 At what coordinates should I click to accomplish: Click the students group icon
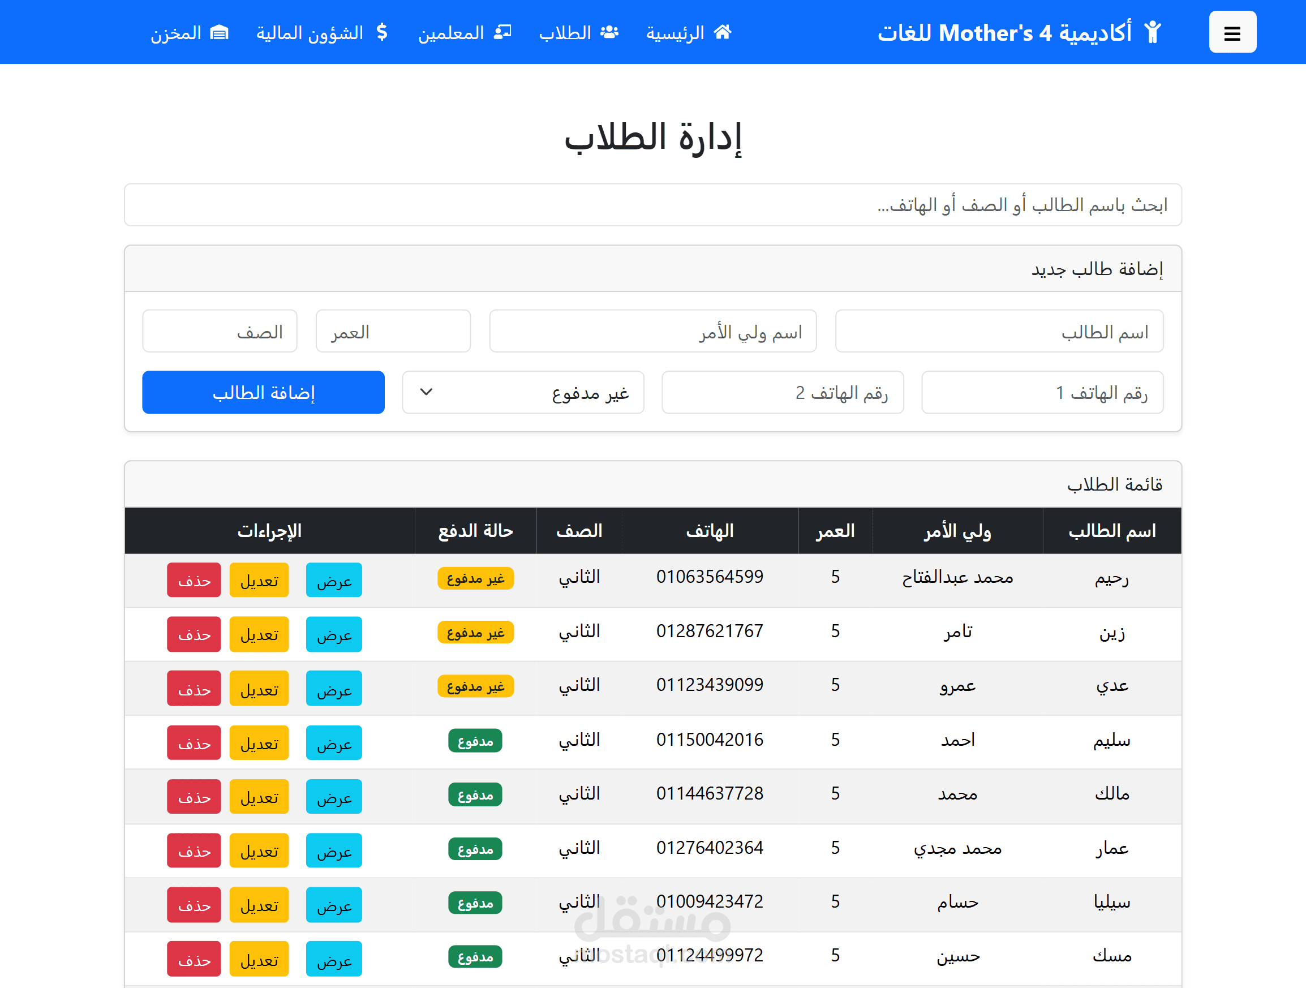609,32
